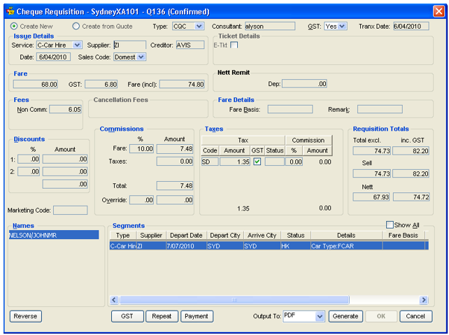449x335 pixels.
Task: Click the Cancel button
Action: 415,316
